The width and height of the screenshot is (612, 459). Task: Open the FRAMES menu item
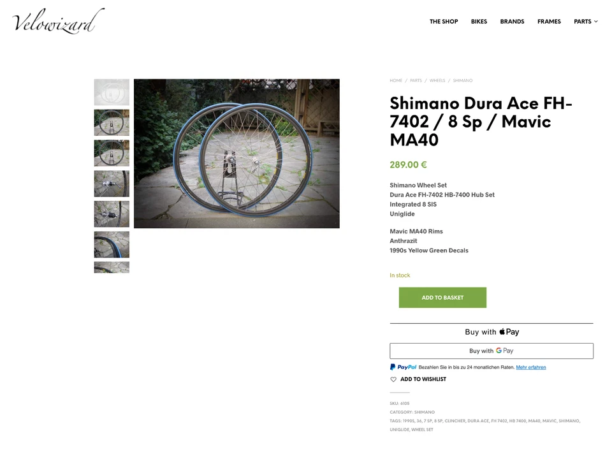(549, 22)
